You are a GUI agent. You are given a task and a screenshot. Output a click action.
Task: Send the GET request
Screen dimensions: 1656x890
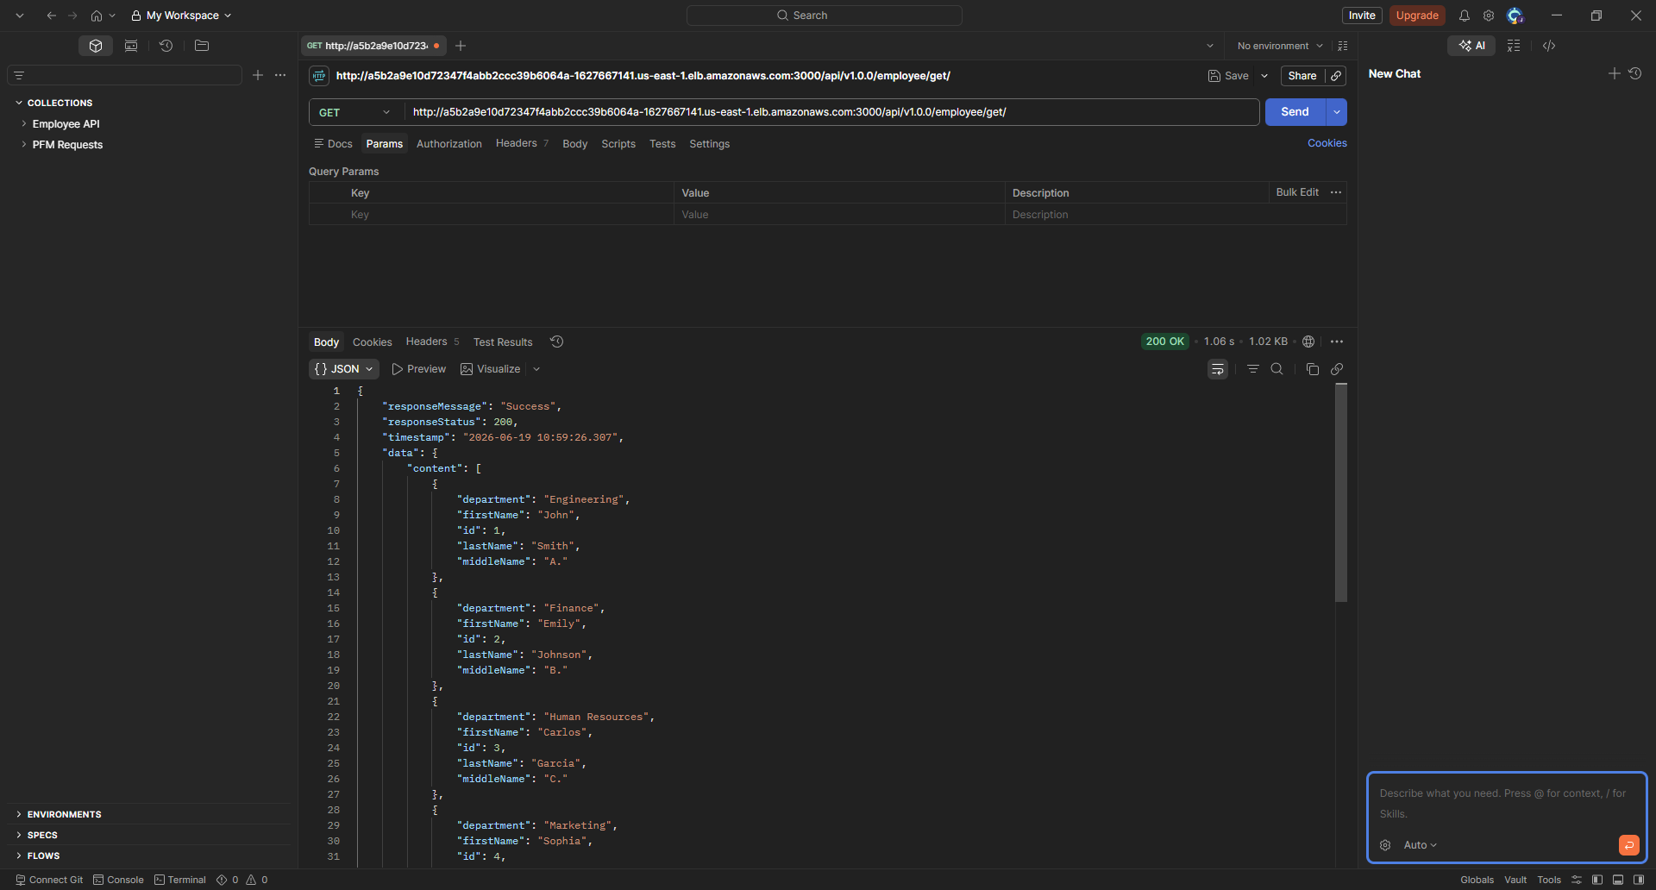pyautogui.click(x=1295, y=112)
